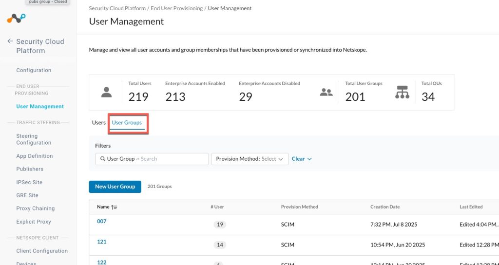Click creation date 10:54 PM, Jun 20 2025

coord(398,245)
